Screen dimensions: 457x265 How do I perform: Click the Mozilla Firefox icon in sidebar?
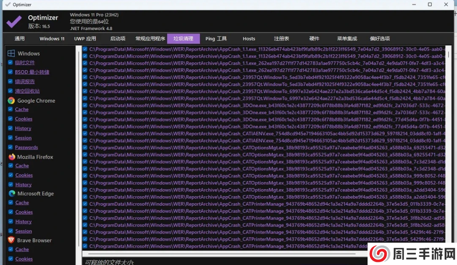click(12, 157)
